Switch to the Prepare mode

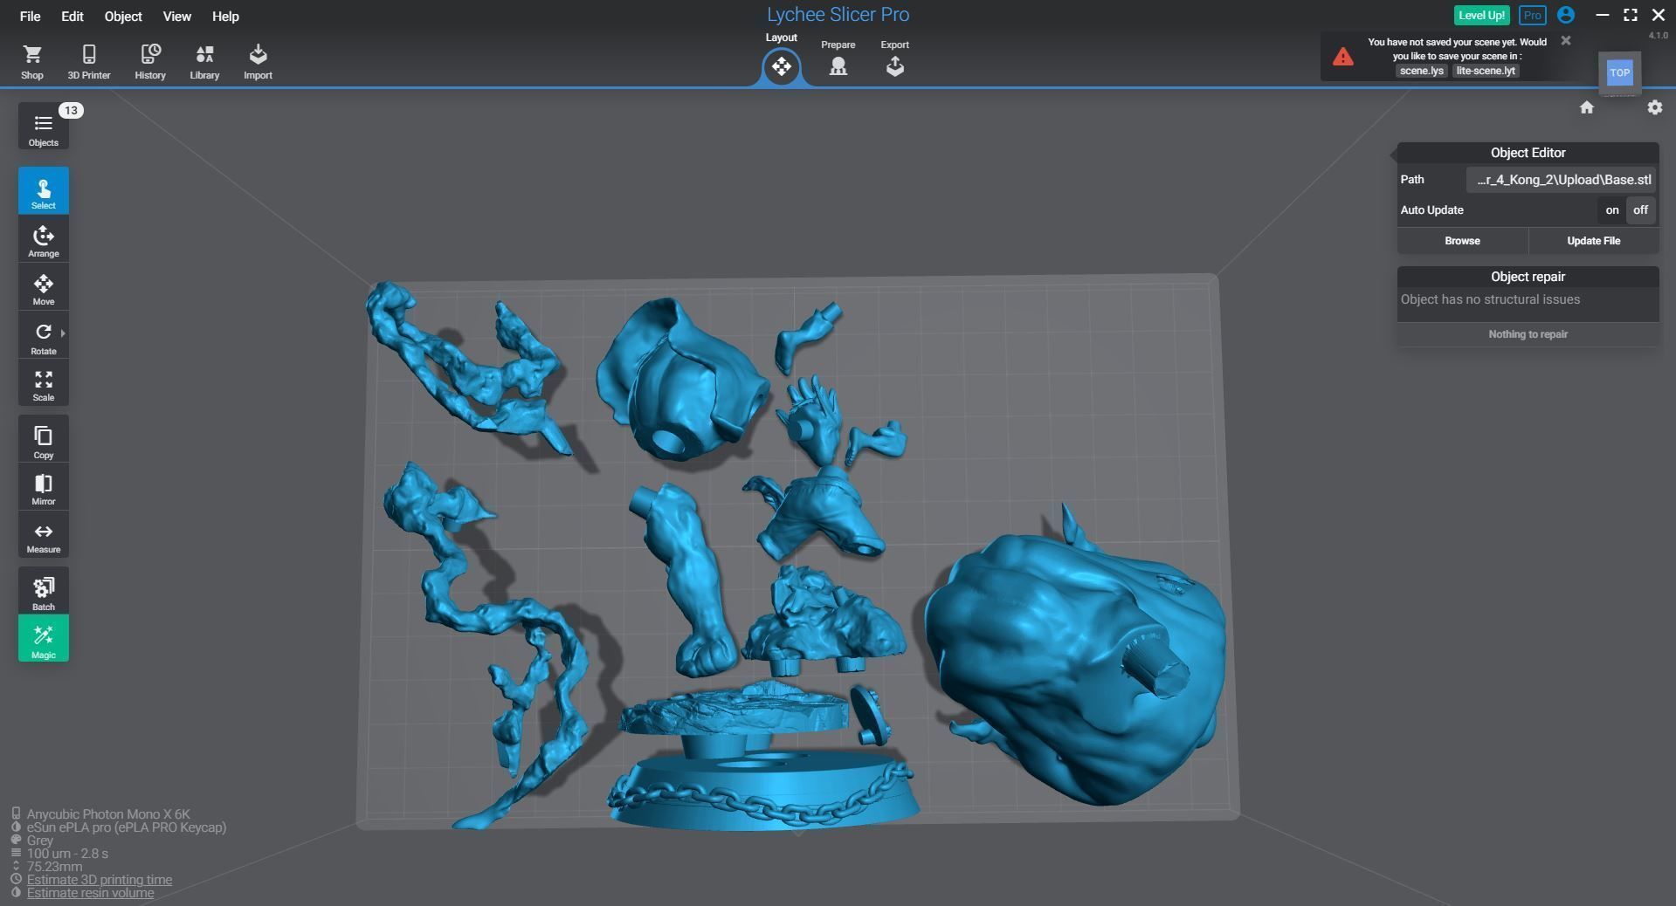pos(838,58)
